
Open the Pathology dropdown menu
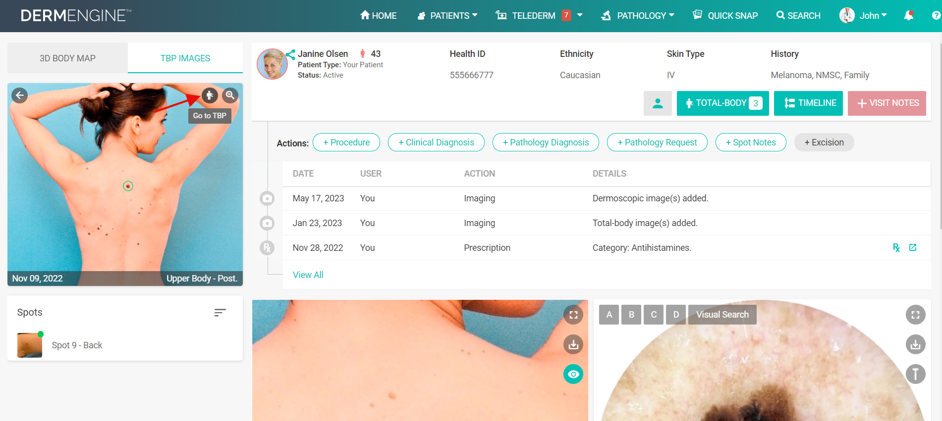coord(638,16)
